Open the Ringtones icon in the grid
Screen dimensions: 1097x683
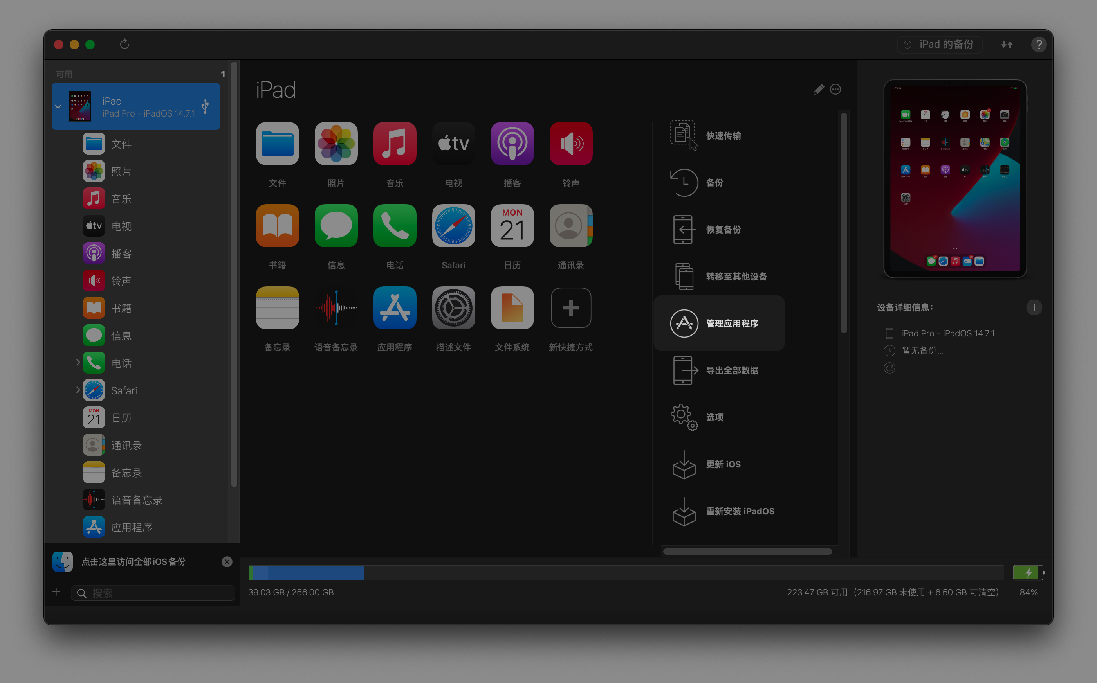[x=570, y=144]
